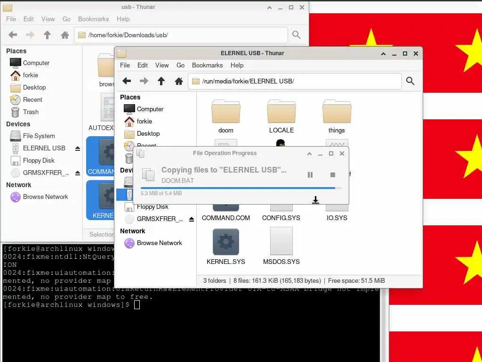
Task: Go forward in usb Thunar window
Action: [30, 35]
